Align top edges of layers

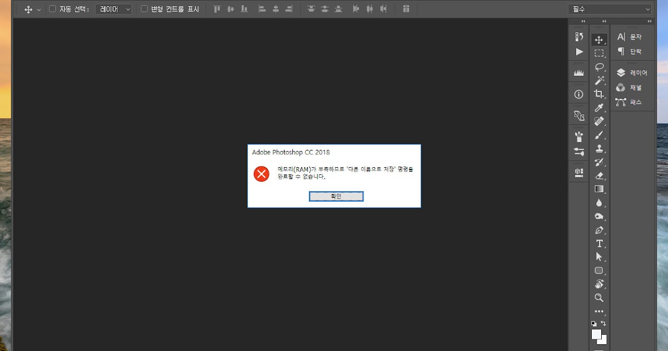[217, 9]
